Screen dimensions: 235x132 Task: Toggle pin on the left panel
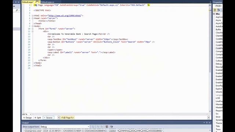click(x=16, y=2)
